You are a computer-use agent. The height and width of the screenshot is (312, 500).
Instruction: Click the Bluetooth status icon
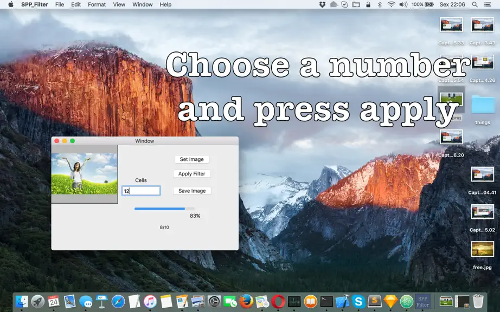pyautogui.click(x=380, y=4)
